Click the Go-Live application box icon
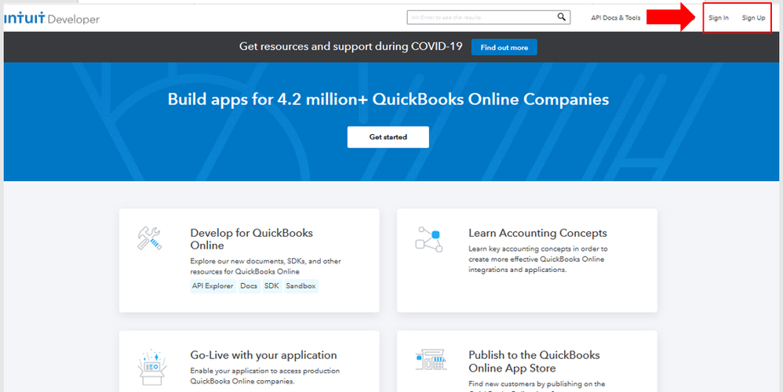Viewport: 783px width, 392px height. coord(152,367)
